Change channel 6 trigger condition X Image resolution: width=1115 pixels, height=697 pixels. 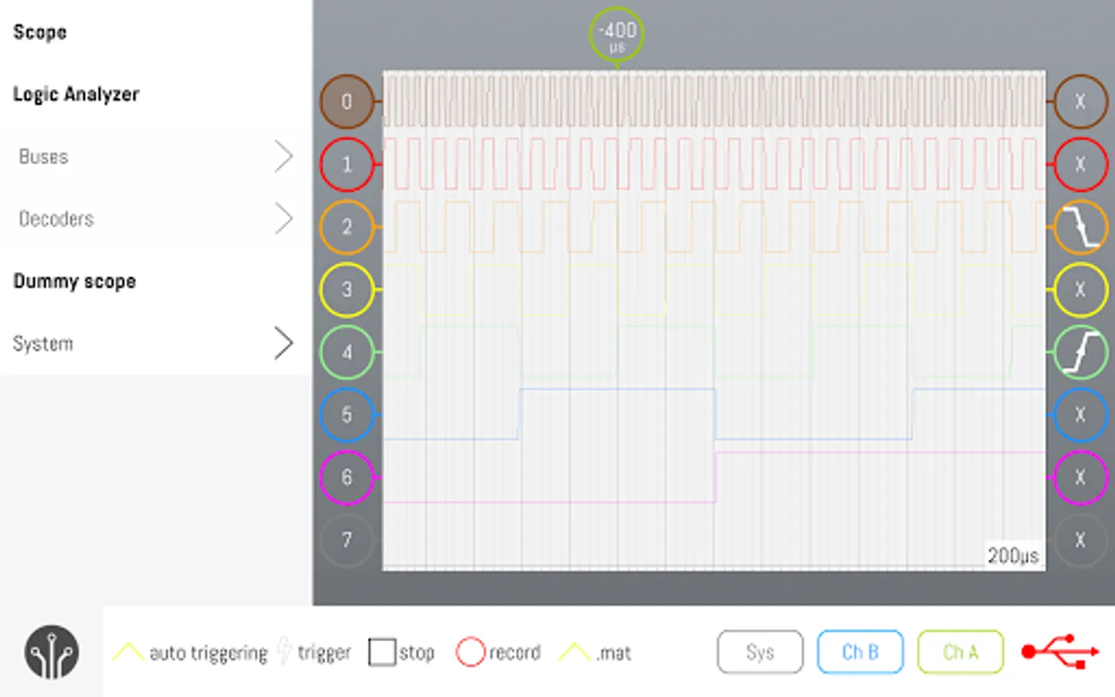[1080, 477]
